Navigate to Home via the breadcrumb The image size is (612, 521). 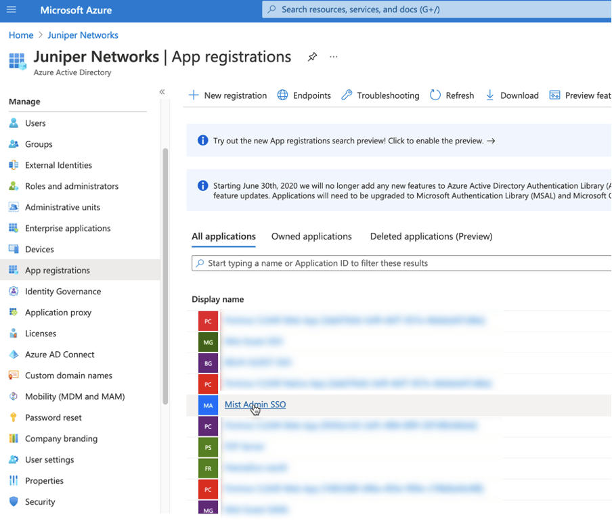[x=20, y=35]
